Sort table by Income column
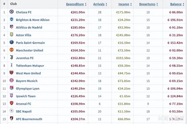This screenshot has width=187, height=124. tap(124, 4)
